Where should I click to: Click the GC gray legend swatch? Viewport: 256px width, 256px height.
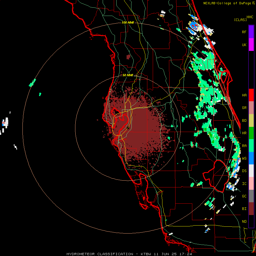click(251, 196)
